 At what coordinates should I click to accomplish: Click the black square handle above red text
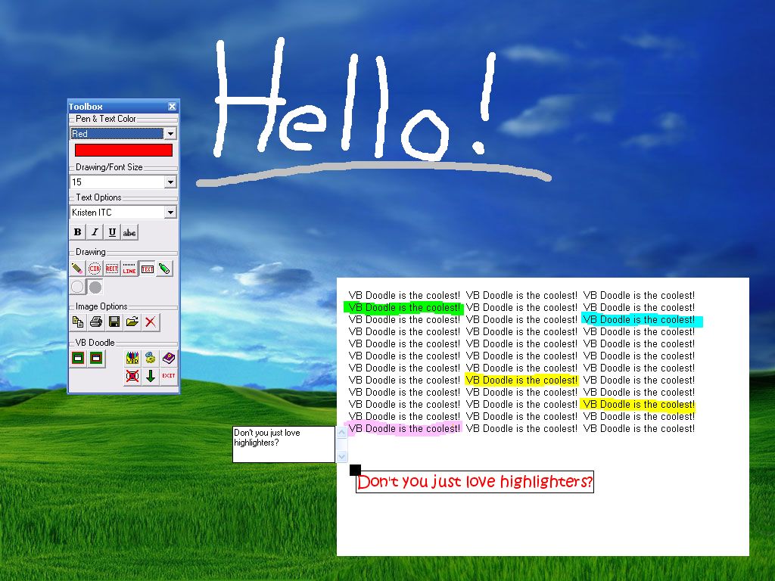pos(355,470)
